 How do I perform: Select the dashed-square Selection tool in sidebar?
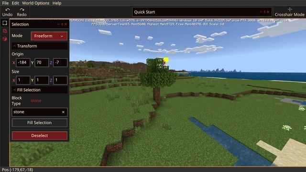coord(5,23)
